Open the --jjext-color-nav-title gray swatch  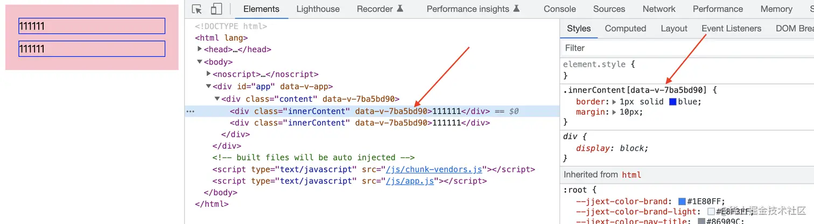click(701, 221)
